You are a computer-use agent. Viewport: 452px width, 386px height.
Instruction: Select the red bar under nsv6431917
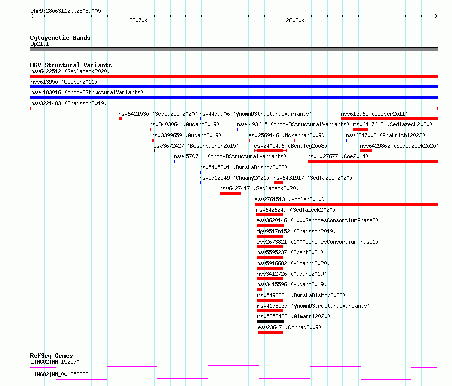coord(278,183)
